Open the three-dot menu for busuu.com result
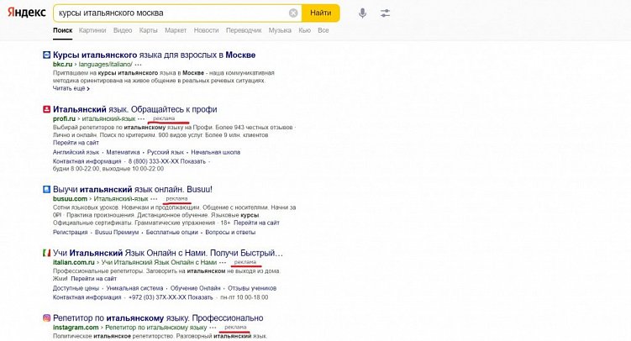631x341 pixels. (154, 199)
